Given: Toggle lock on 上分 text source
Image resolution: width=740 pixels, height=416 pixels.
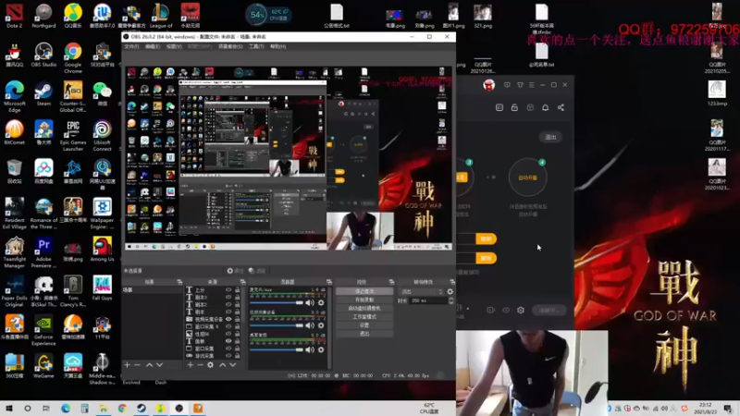Looking at the screenshot, I should [237, 290].
